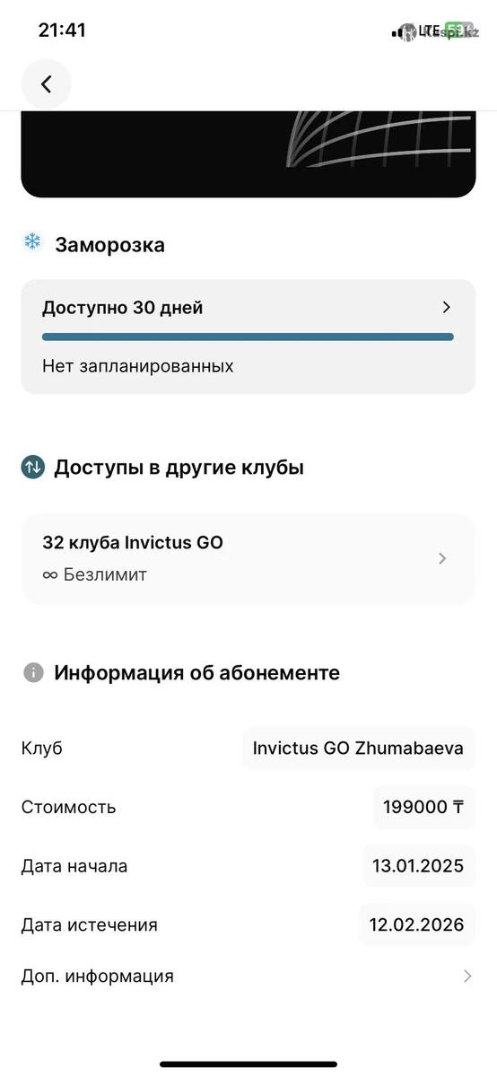Open 32 клуба Invictus GO list
Viewport: 497px width, 1077px height.
point(248,558)
